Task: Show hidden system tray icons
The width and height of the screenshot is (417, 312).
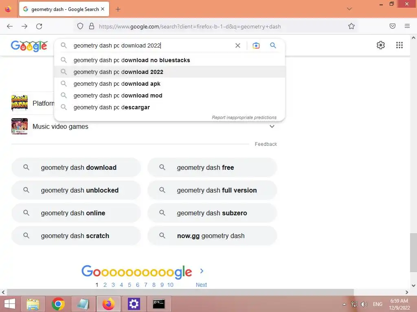Action: coord(344,304)
